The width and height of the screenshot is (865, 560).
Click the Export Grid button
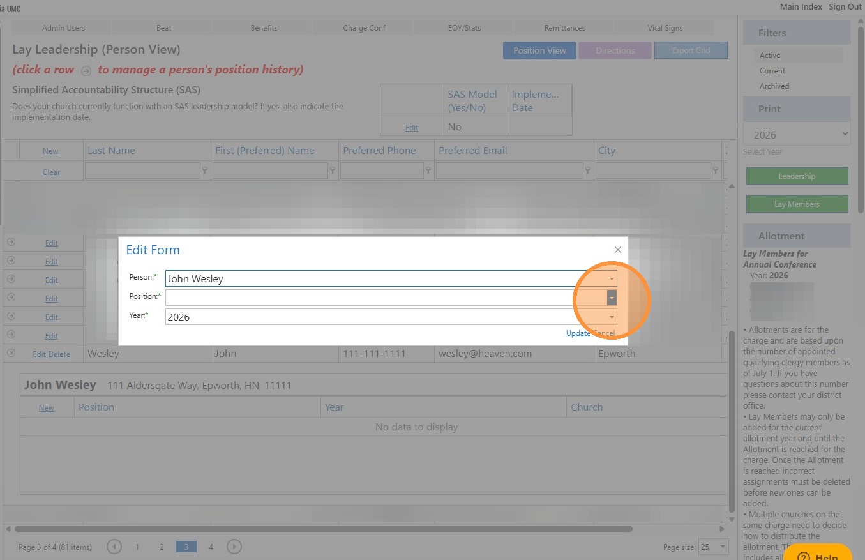click(x=691, y=50)
